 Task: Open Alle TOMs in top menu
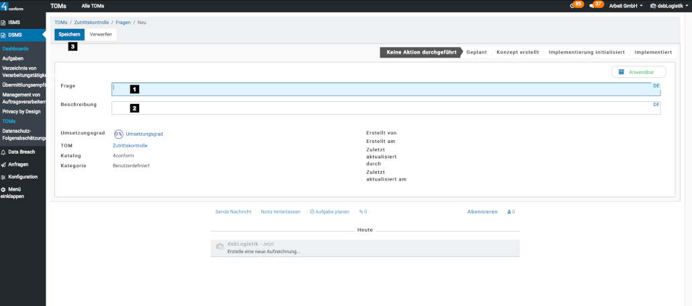tap(93, 5)
